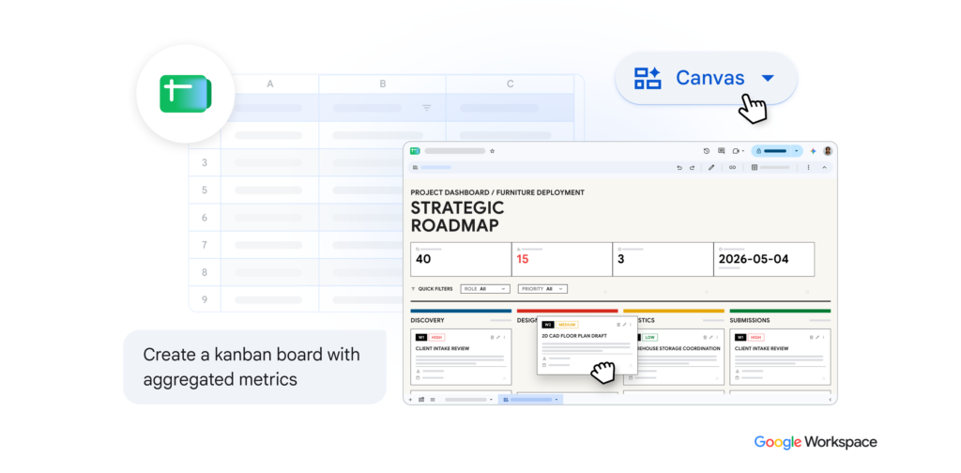Open the ROLE All filter dropdown
The image size is (961, 473).
point(485,288)
